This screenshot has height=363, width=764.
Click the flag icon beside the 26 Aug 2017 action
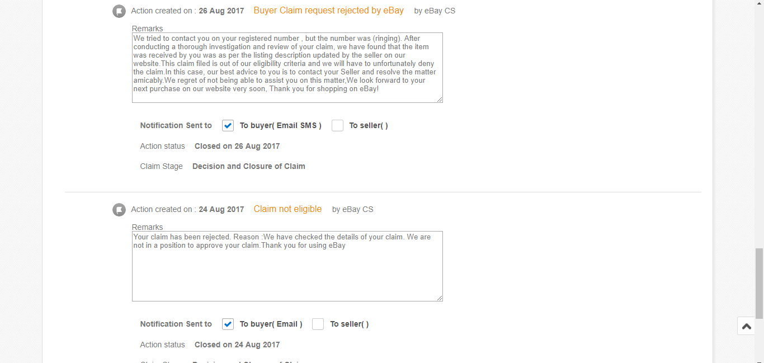pos(119,11)
